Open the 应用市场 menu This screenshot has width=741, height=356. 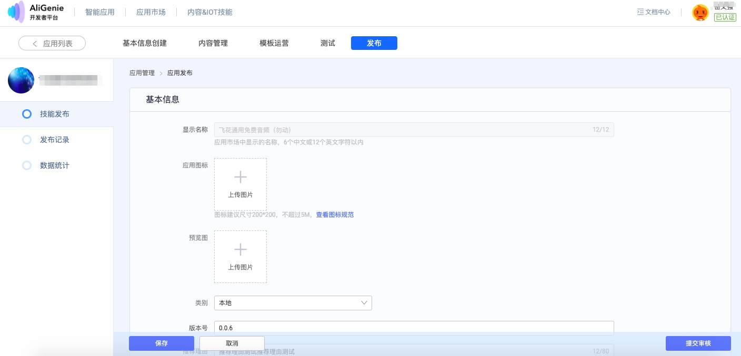(x=151, y=12)
